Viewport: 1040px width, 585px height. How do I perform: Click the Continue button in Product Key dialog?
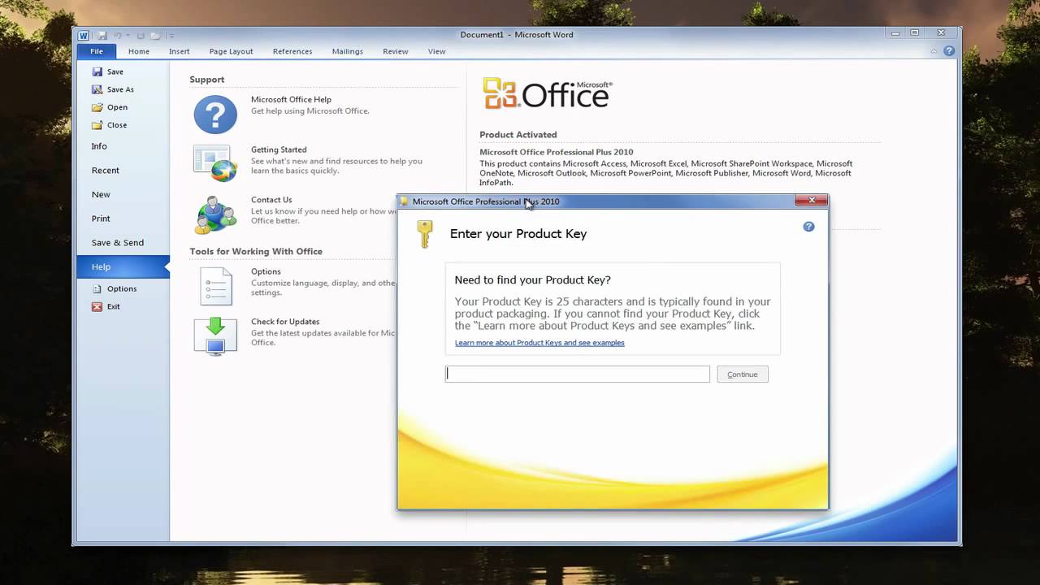click(x=743, y=375)
